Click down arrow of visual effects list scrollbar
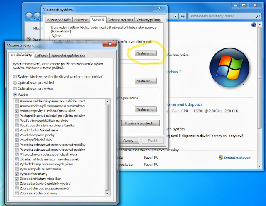The height and width of the screenshot is (206, 266). tap(107, 193)
